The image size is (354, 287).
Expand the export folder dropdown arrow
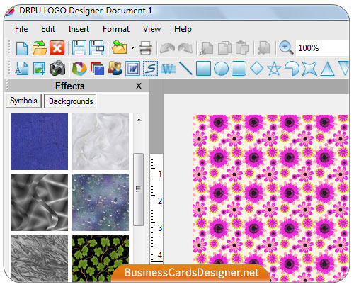(x=132, y=48)
